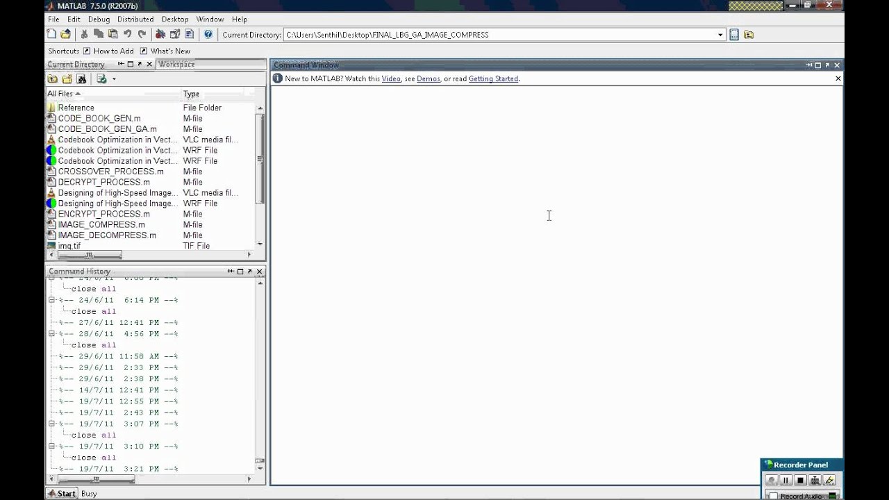Open the Distributed menu
Viewport: 889px width, 500px height.
[135, 19]
